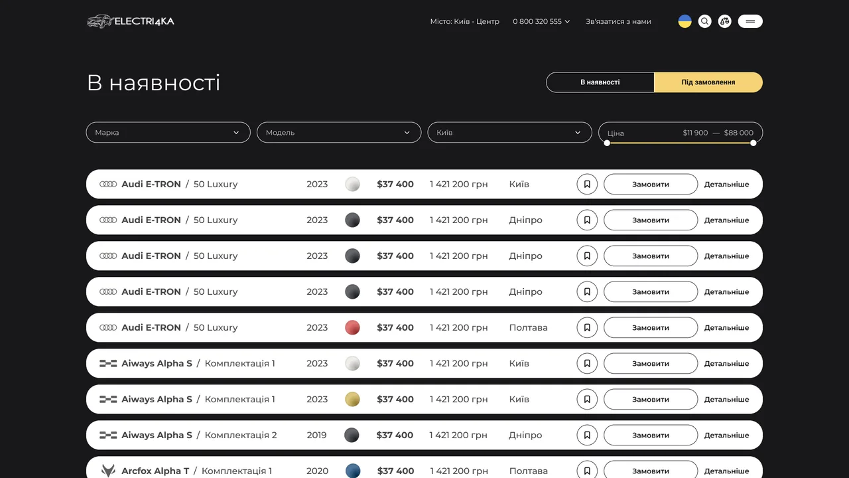Order the Audi E-TRON in Київ via Замовити

pyautogui.click(x=651, y=184)
